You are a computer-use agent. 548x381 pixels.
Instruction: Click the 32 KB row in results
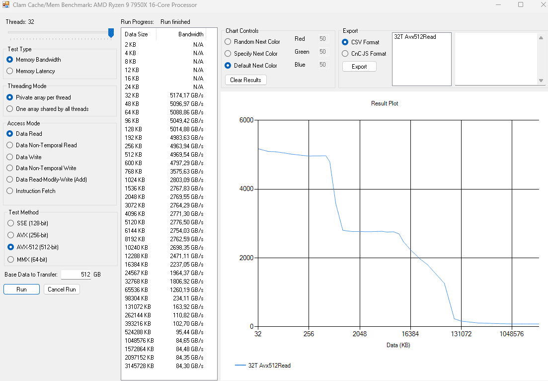[164, 95]
